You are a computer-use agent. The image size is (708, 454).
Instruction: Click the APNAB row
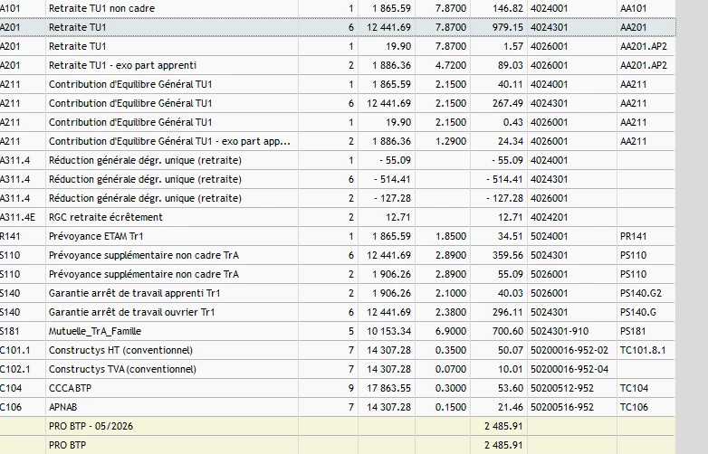(x=338, y=407)
